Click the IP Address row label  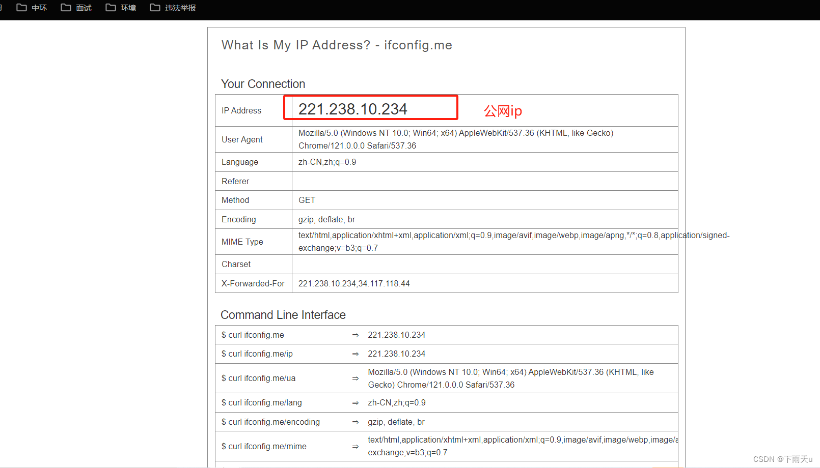pyautogui.click(x=241, y=110)
